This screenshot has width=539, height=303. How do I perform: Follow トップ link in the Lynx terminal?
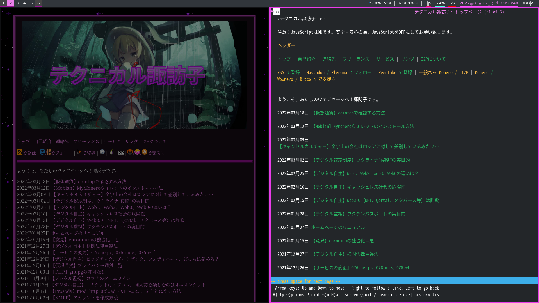pyautogui.click(x=284, y=59)
